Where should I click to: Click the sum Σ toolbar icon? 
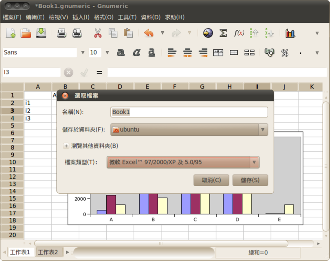[223, 33]
